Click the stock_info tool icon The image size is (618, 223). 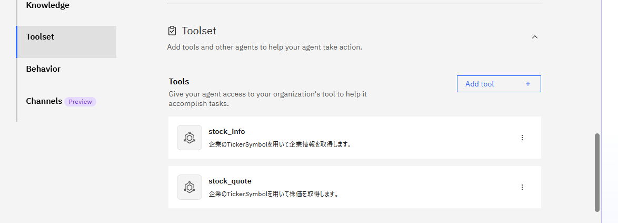pos(190,138)
